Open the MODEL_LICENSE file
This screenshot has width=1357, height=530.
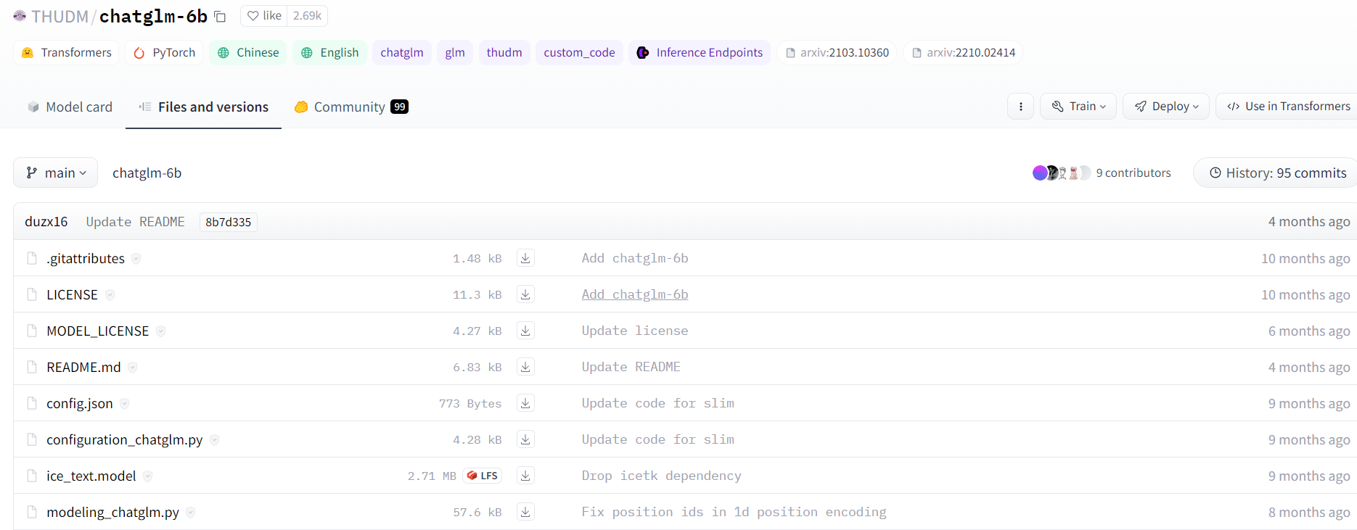(97, 331)
